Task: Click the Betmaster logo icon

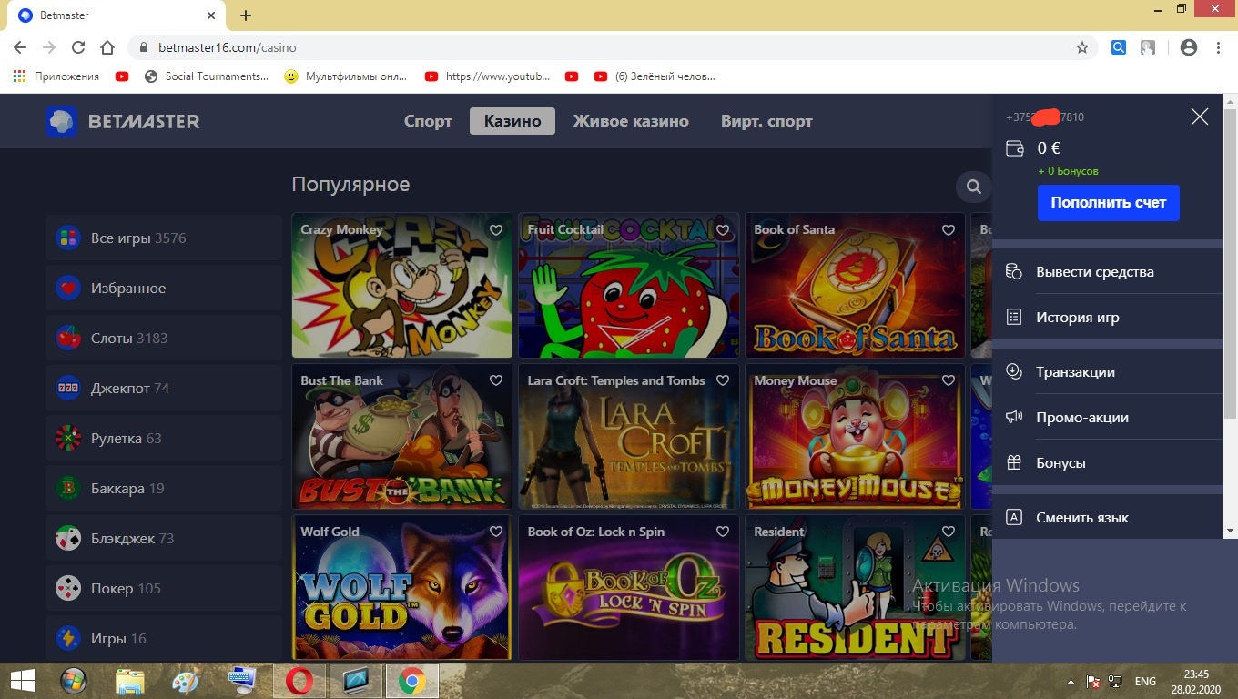Action: [62, 121]
